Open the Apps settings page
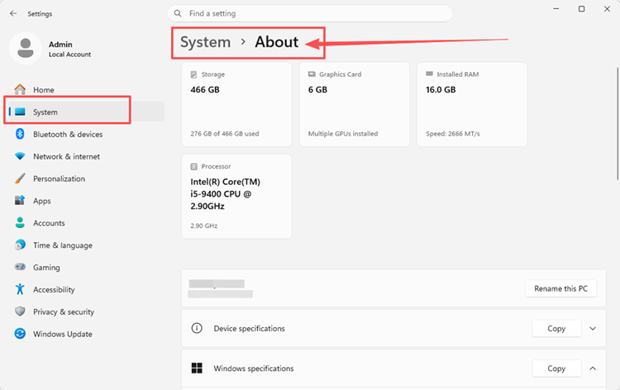Image resolution: width=620 pixels, height=390 pixels. 85,200
